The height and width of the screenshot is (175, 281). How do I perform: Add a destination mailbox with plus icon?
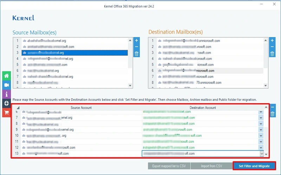[x=272, y=40]
